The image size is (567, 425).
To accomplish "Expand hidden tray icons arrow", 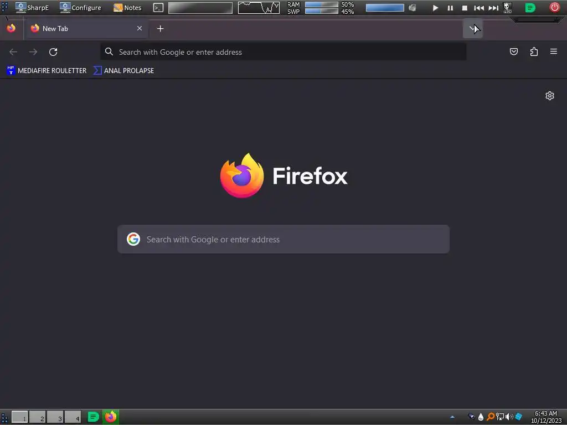I will click(x=452, y=417).
